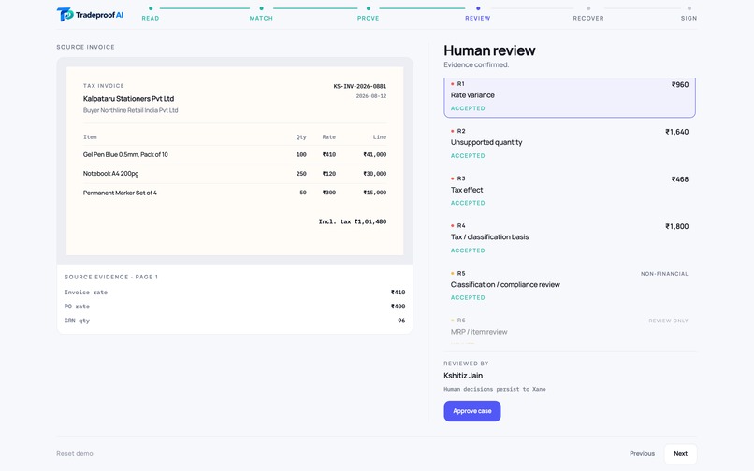Viewport: 754px width, 471px height.
Task: Click the Reset demo link
Action: coord(75,453)
